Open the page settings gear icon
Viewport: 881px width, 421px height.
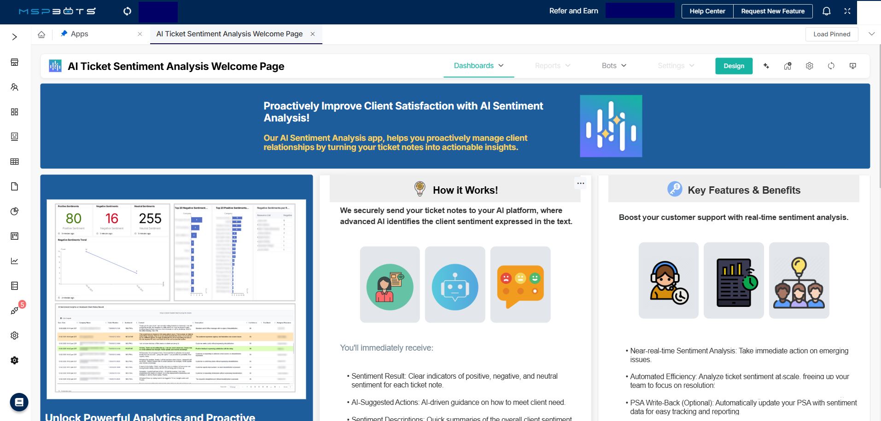(x=809, y=66)
